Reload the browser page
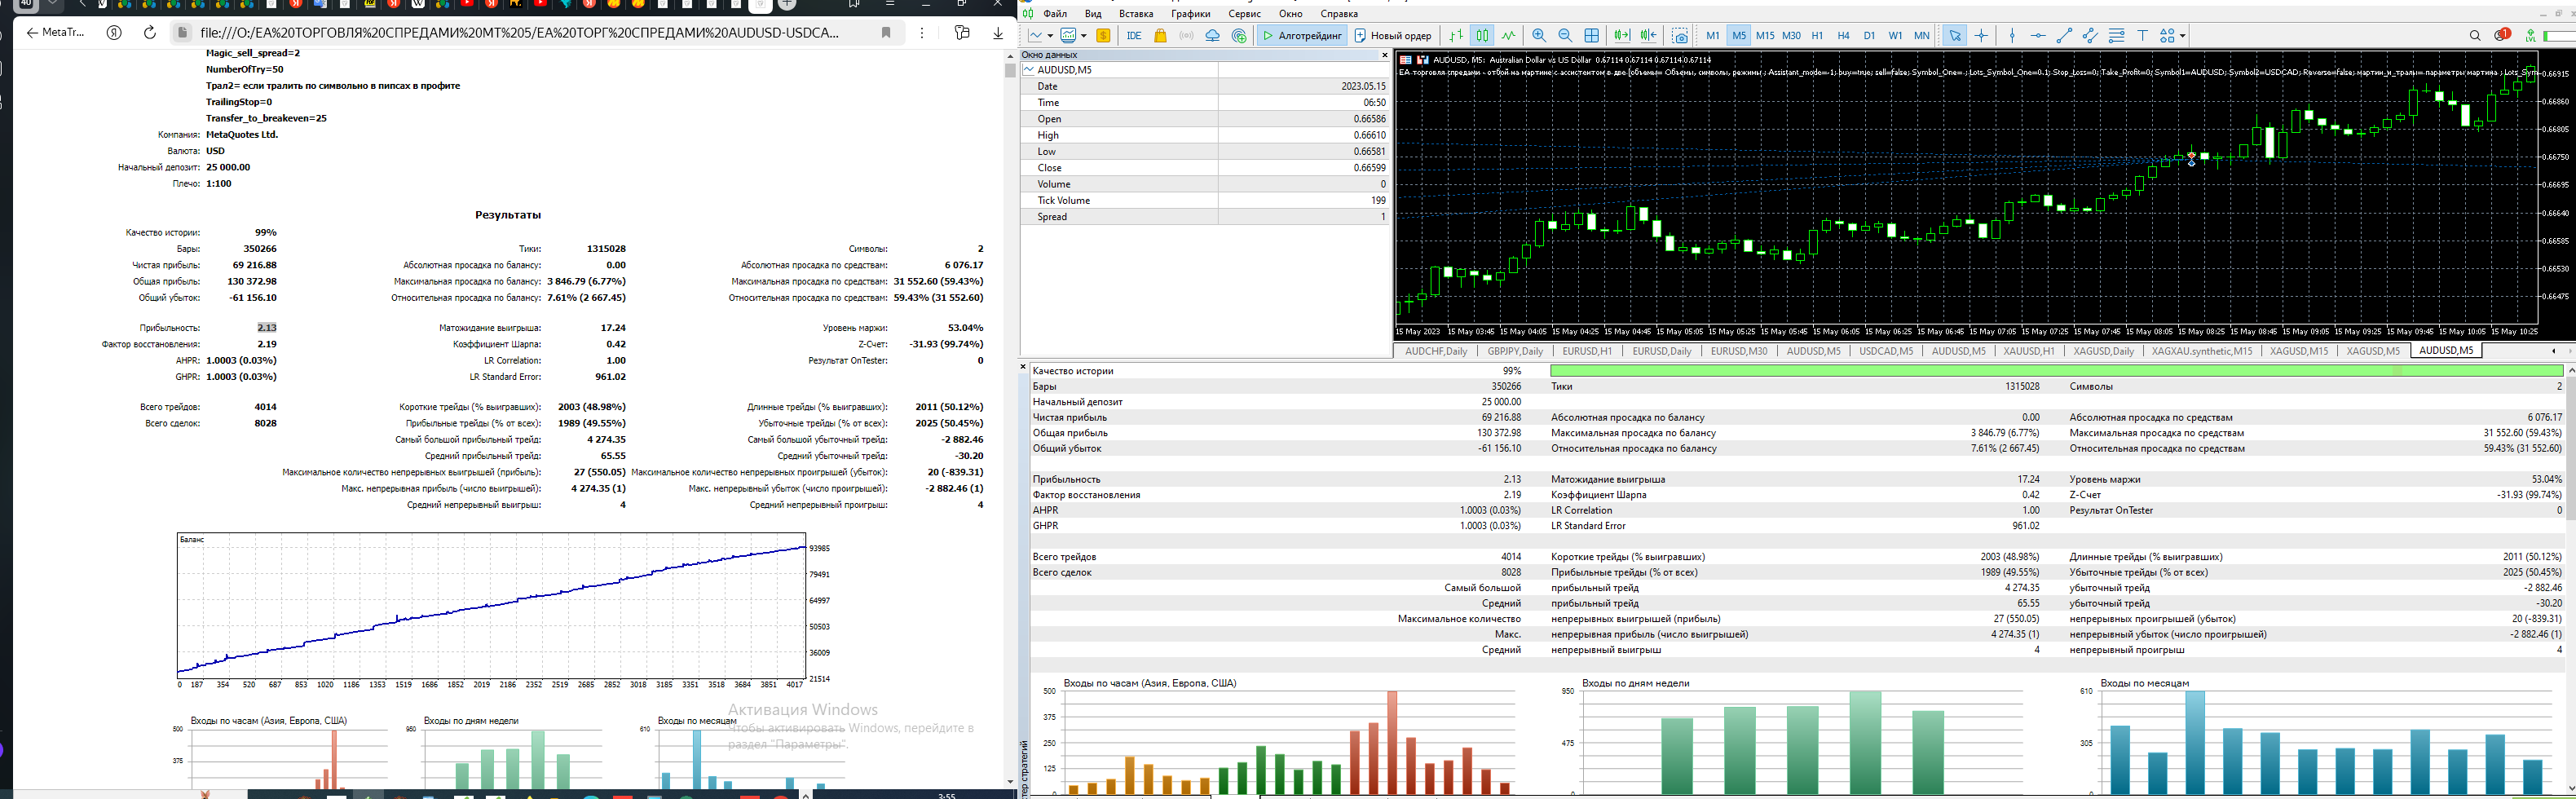This screenshot has width=2576, height=799. pos(150,33)
